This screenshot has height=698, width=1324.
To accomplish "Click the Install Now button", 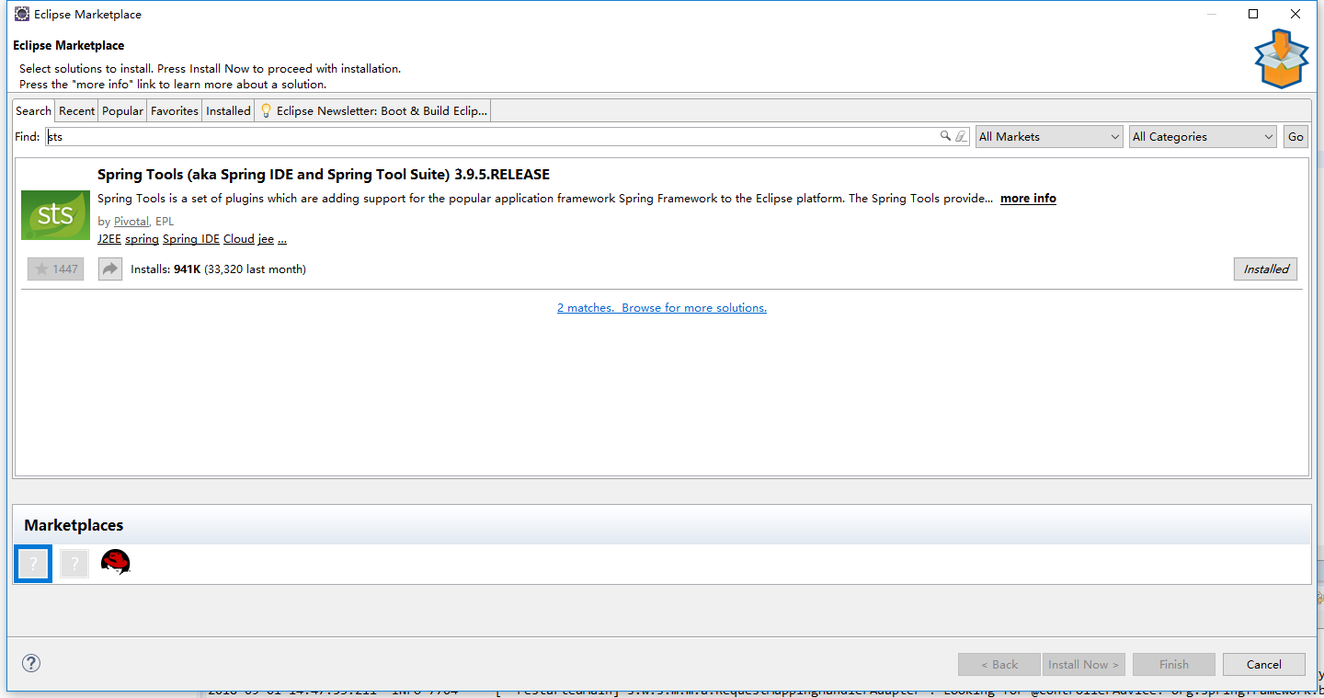I will click(x=1084, y=664).
